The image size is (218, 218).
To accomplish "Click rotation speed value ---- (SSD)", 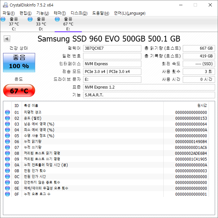I will point(199,64).
